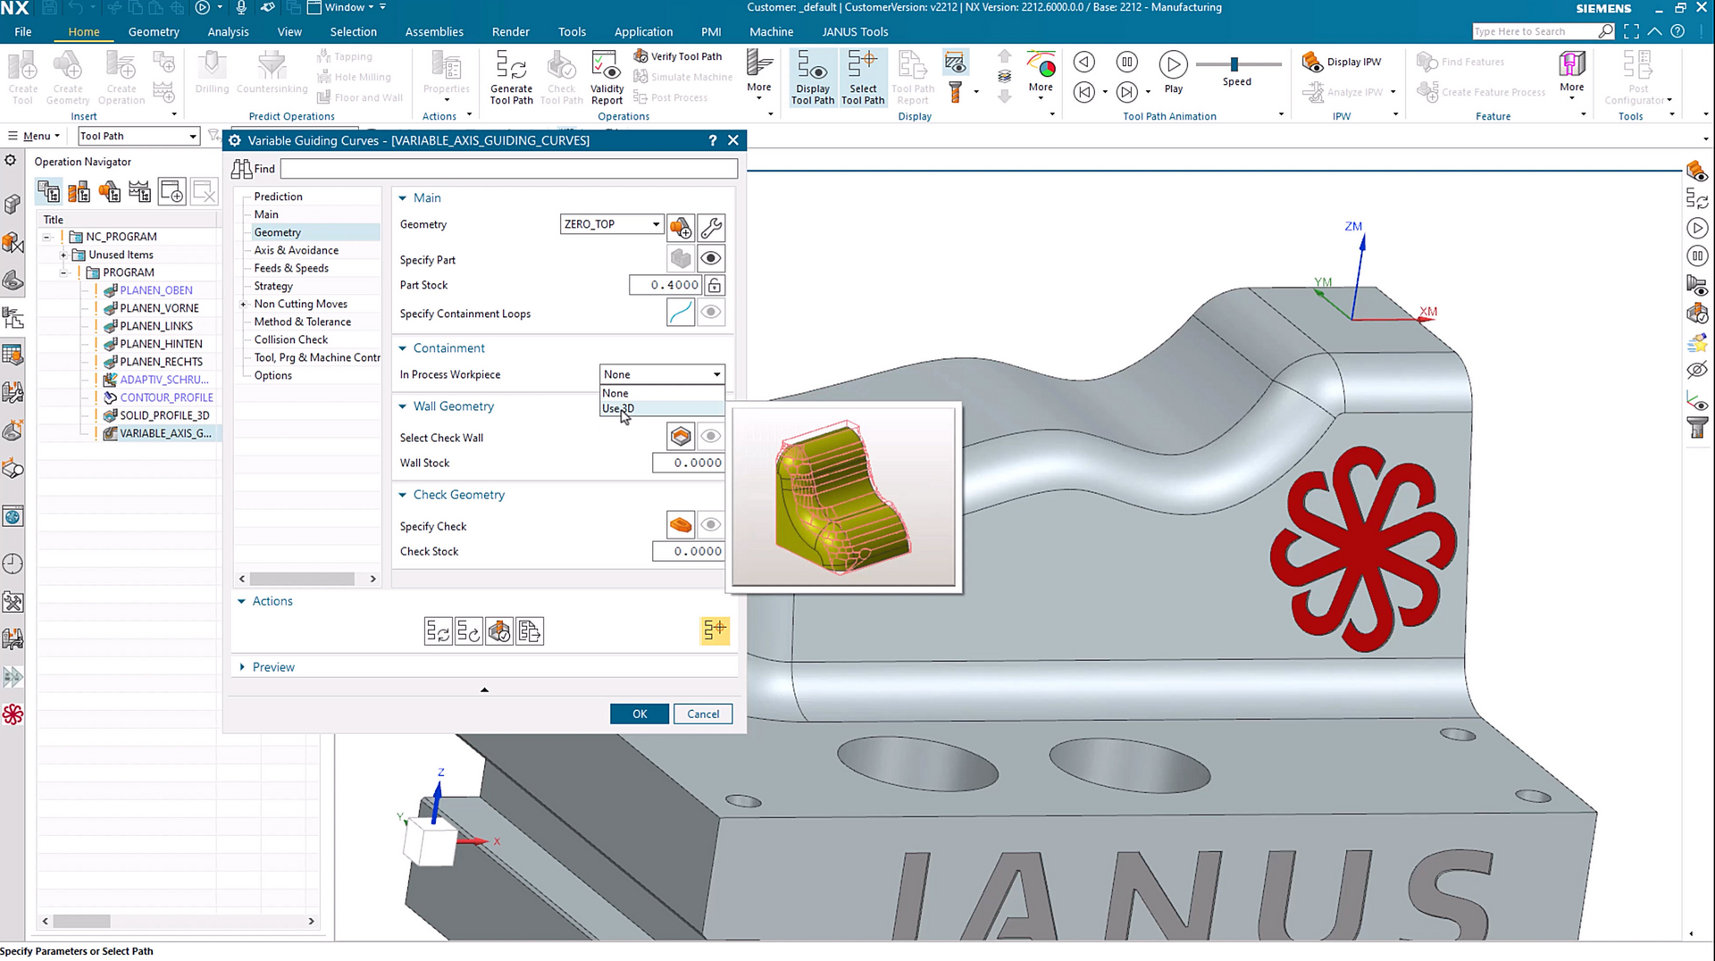
Task: Click Use 3D preview thumbnail
Action: pyautogui.click(x=843, y=497)
